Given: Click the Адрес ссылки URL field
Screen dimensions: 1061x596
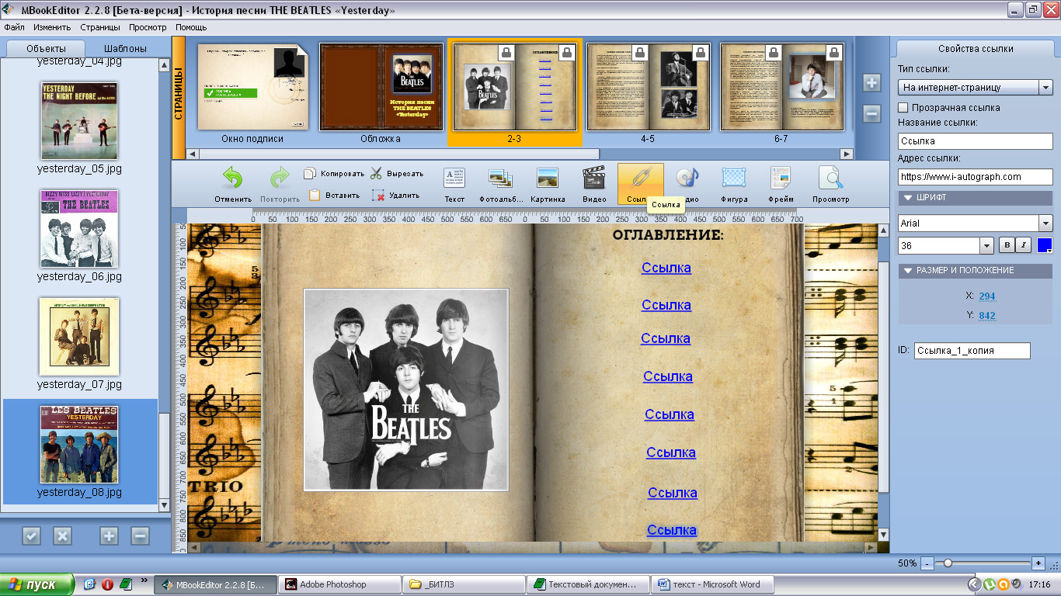Looking at the screenshot, I should [x=975, y=176].
